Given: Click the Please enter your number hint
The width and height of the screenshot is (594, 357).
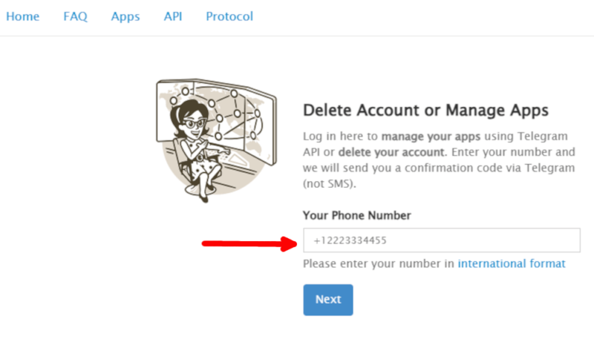Looking at the screenshot, I should [x=379, y=263].
